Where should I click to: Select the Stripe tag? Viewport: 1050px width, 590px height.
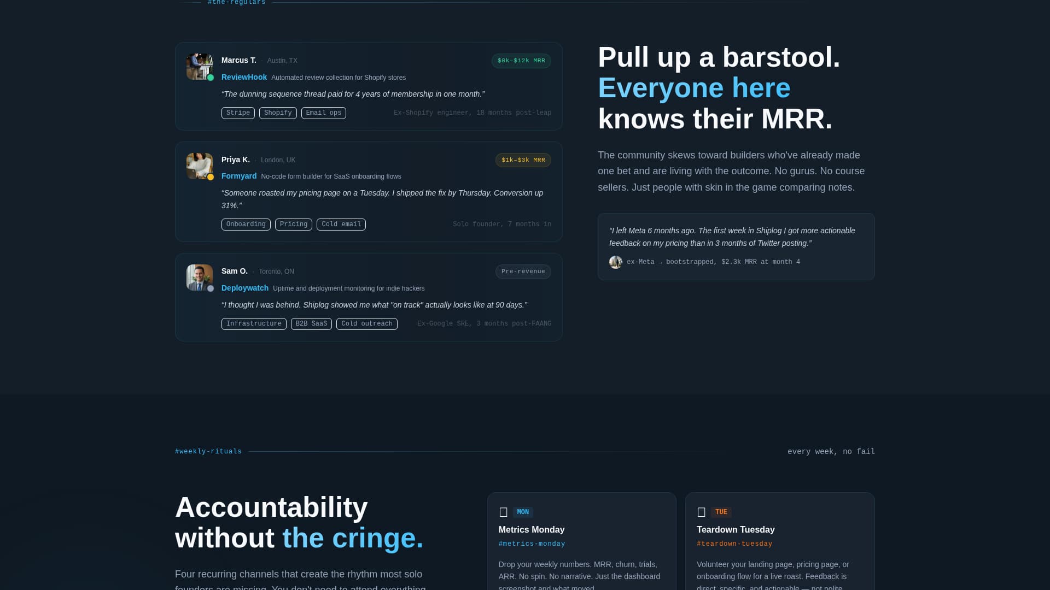[238, 113]
